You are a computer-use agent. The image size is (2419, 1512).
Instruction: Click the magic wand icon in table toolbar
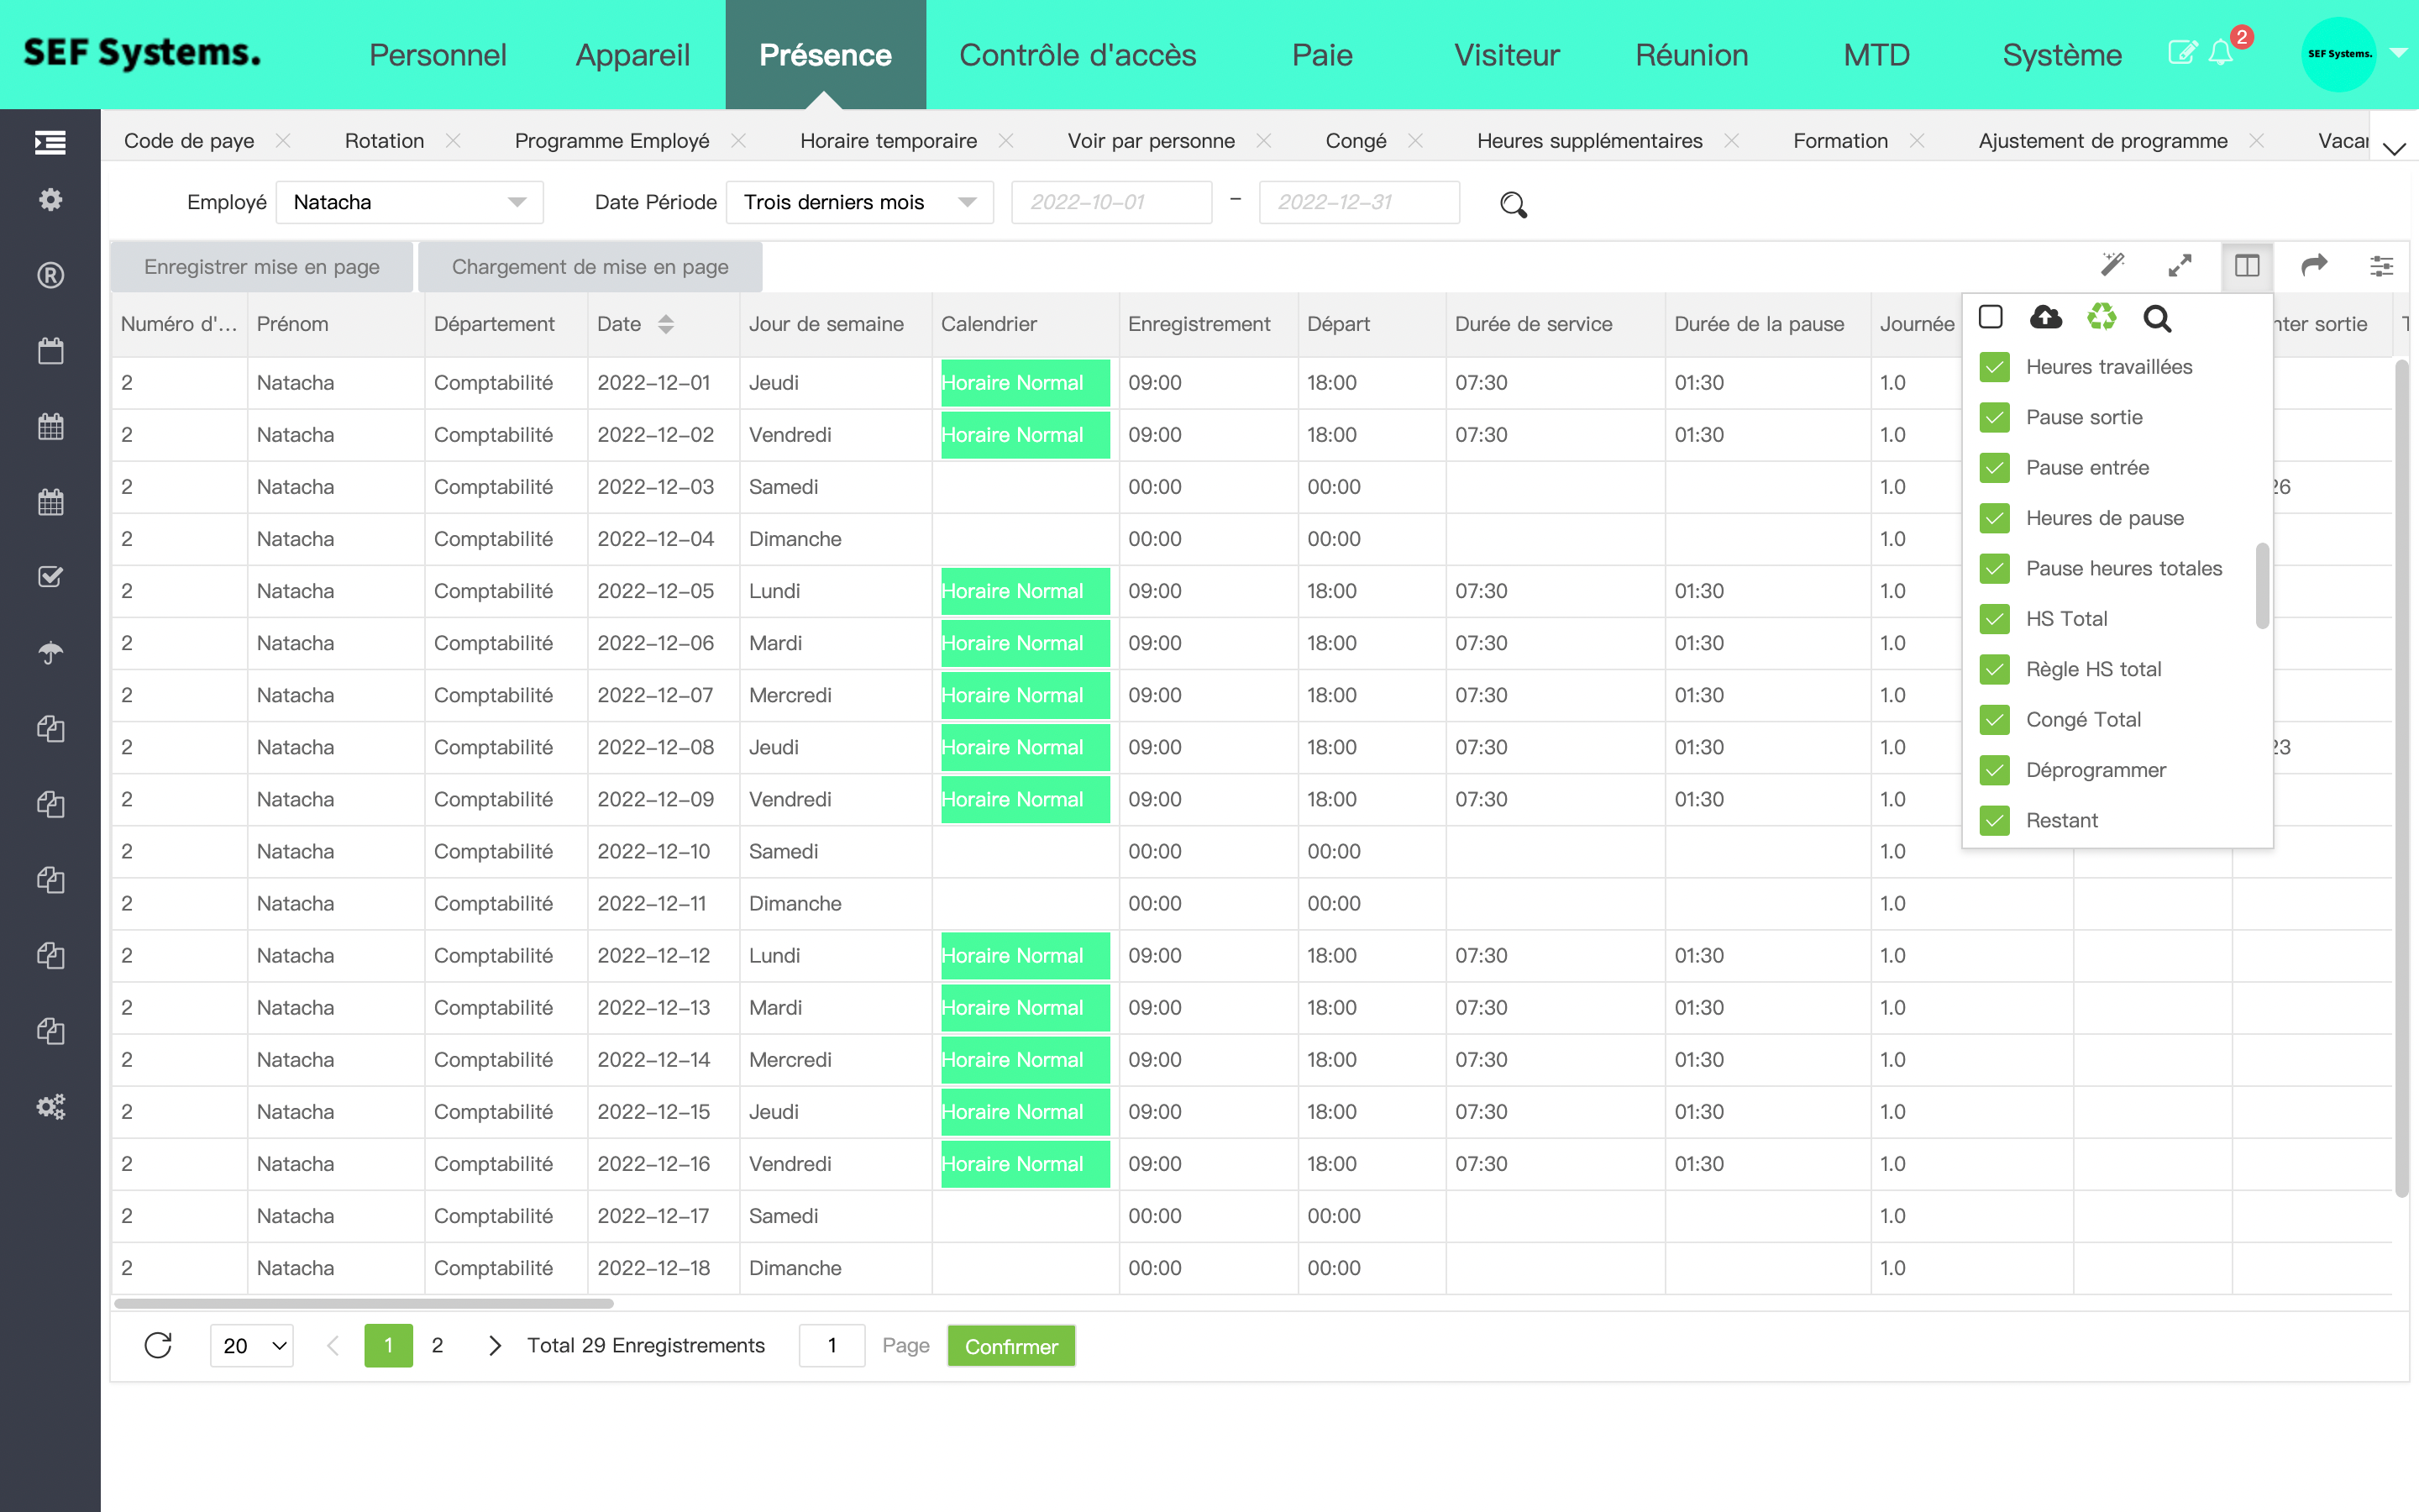pyautogui.click(x=2112, y=265)
